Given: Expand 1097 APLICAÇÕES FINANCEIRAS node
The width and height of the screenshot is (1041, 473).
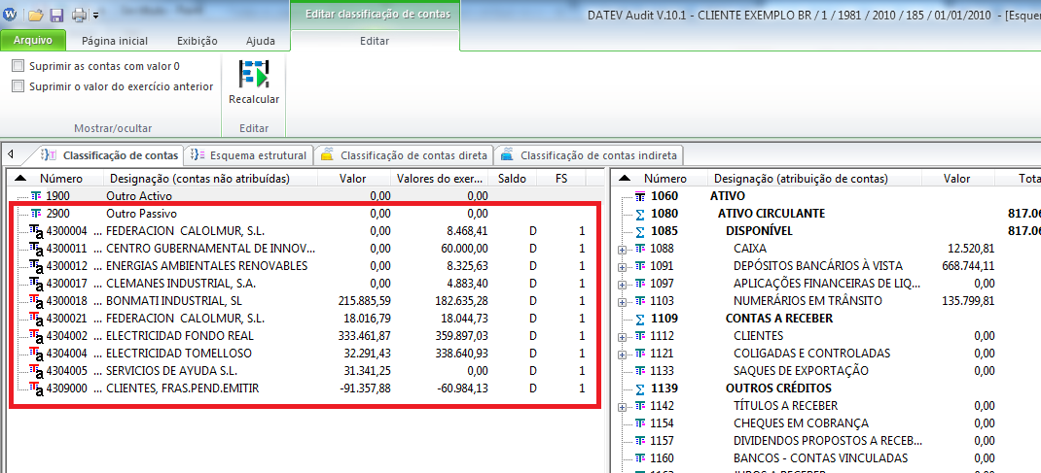Looking at the screenshot, I should [x=622, y=285].
